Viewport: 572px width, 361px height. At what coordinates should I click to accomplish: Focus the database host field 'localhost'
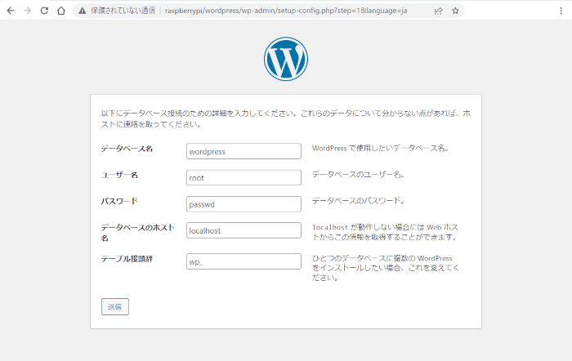244,230
